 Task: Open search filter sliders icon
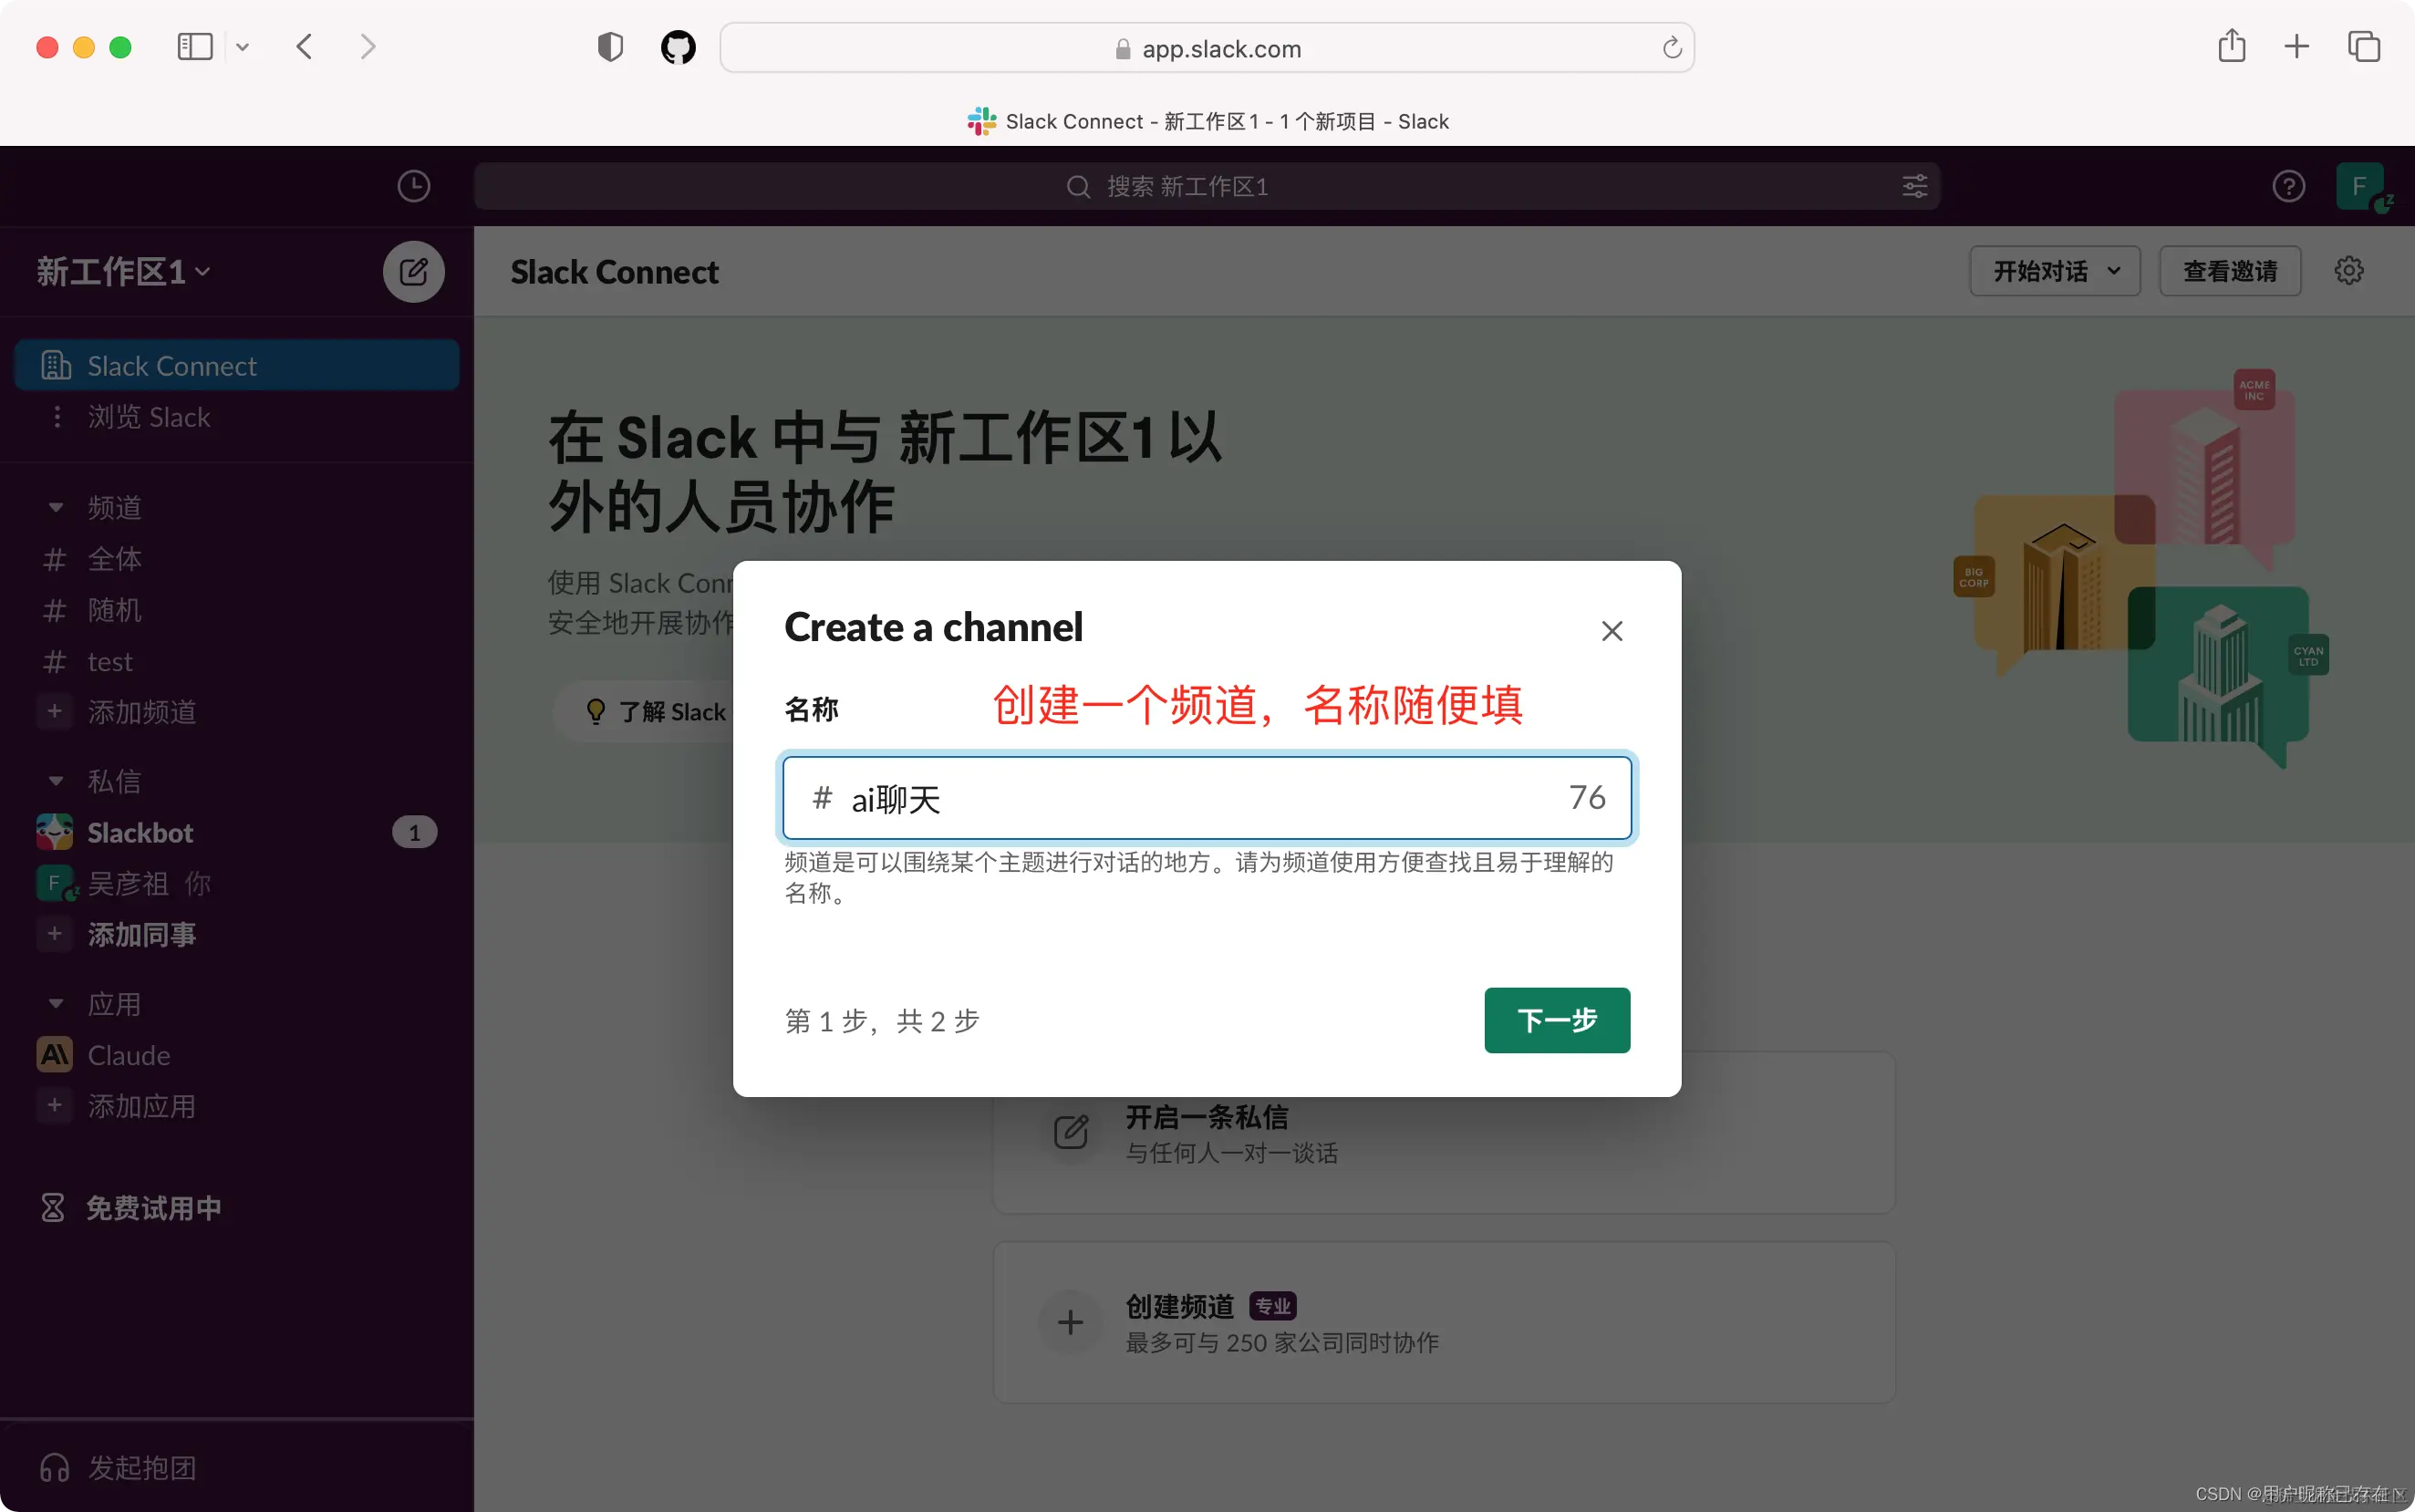(x=1914, y=186)
